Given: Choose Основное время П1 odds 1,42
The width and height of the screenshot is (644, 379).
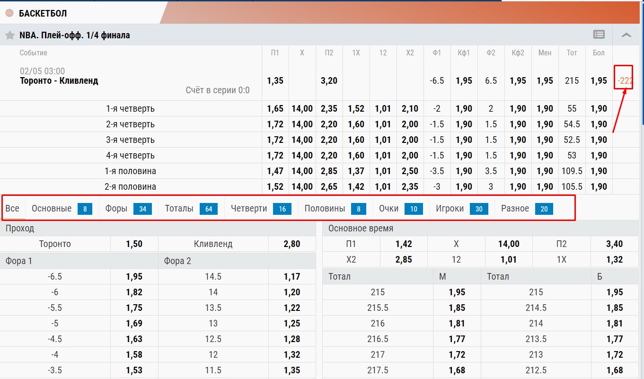Looking at the screenshot, I should point(404,244).
